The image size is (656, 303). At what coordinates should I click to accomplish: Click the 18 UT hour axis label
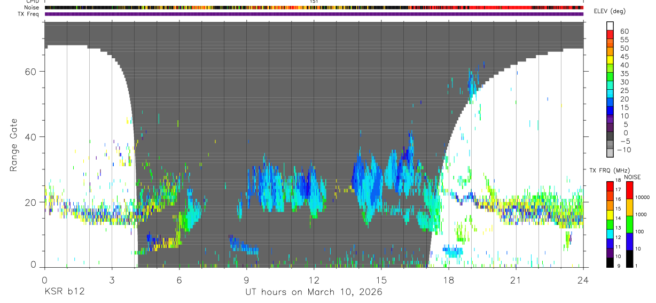[448, 279]
